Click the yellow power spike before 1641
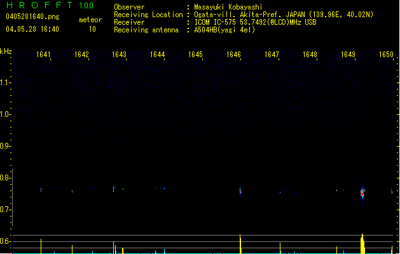Screen dimensions: 400x254 point(41,246)
